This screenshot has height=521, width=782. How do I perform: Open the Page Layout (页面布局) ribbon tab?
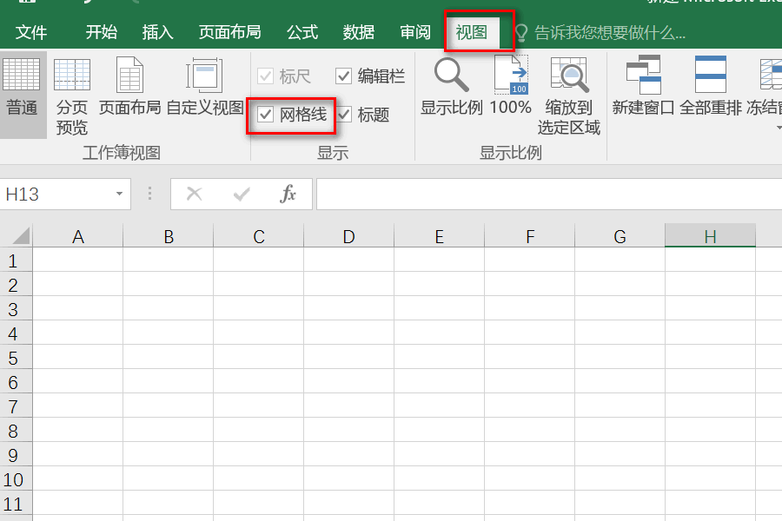point(229,32)
